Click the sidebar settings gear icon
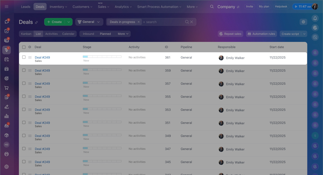This screenshot has height=175, width=323. [x=7, y=167]
